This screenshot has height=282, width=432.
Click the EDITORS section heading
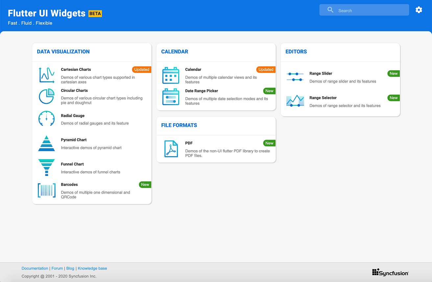click(296, 52)
